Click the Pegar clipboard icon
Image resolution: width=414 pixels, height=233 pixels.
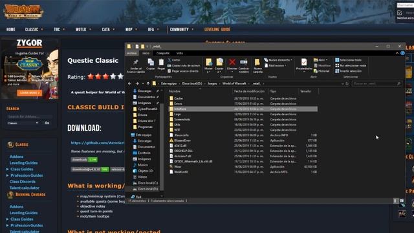point(161,62)
